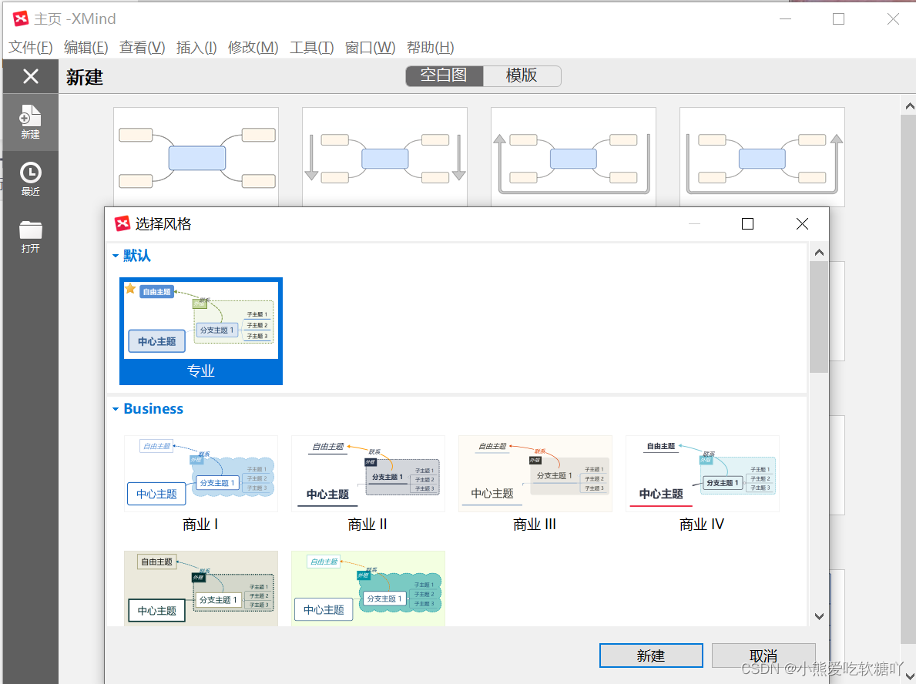Open the 帮助(H) menu
The image size is (916, 684).
coord(430,47)
